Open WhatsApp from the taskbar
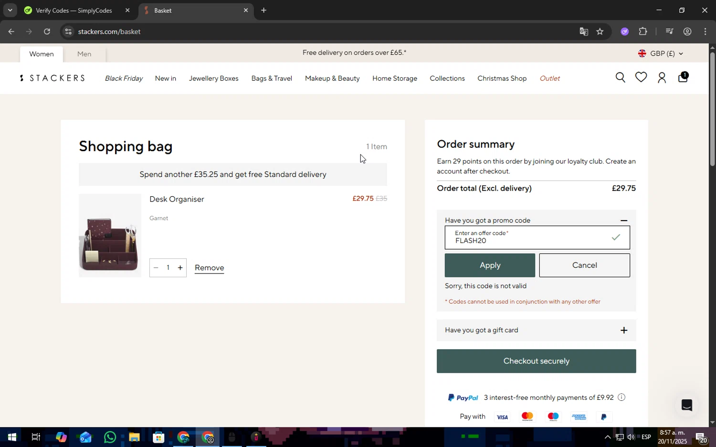The height and width of the screenshot is (447, 716). click(x=110, y=437)
